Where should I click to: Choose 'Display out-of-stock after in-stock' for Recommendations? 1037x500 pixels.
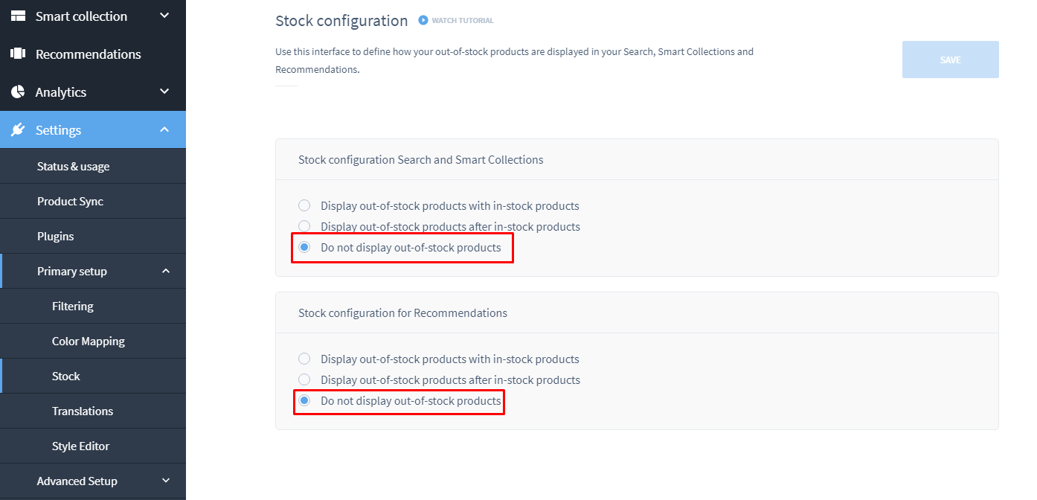(x=304, y=379)
